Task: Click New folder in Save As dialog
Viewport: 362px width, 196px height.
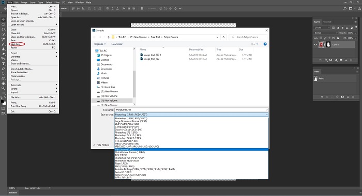Action: click(117, 44)
